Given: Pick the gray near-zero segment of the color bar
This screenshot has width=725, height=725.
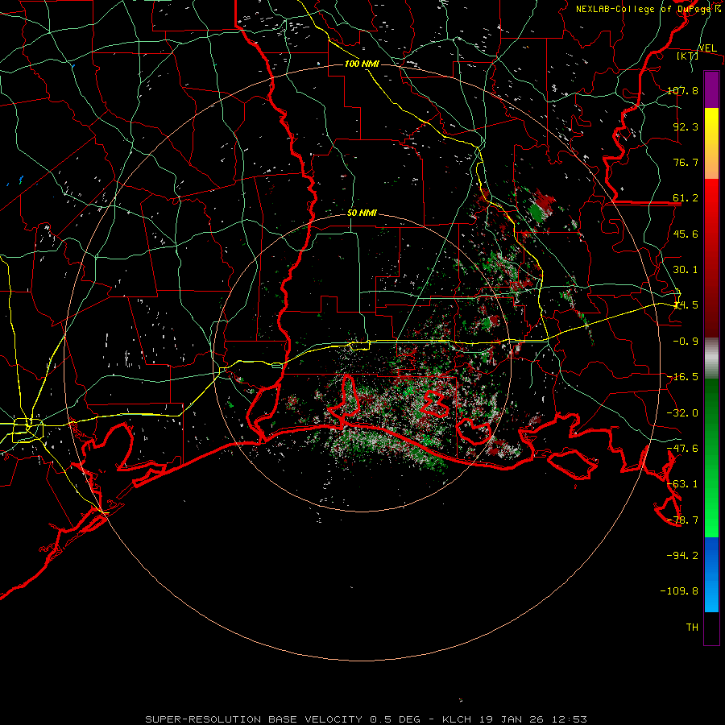Looking at the screenshot, I should coord(711,358).
